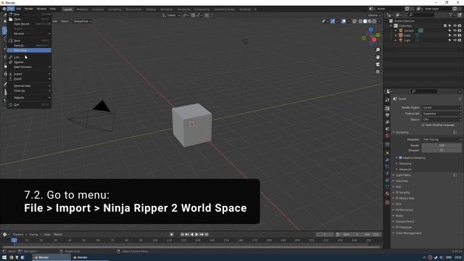Click the Viewport samples field 32
The image size is (464, 261).
coord(442,150)
